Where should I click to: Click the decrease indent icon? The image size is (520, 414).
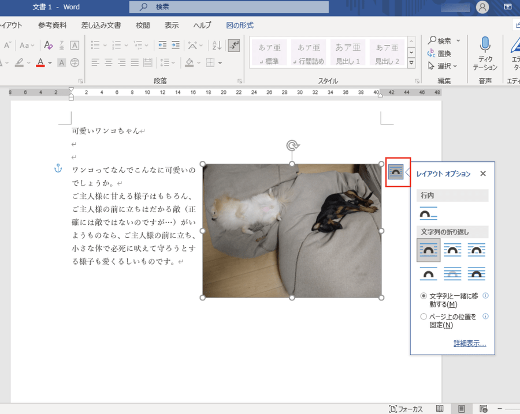162,45
